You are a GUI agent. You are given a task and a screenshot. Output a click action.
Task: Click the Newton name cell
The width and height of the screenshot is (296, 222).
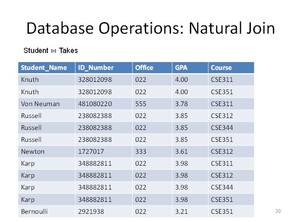[x=46, y=152]
